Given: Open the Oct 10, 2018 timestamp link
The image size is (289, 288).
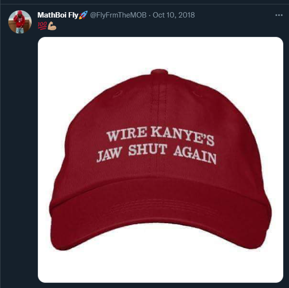Looking at the screenshot, I should click(x=174, y=15).
